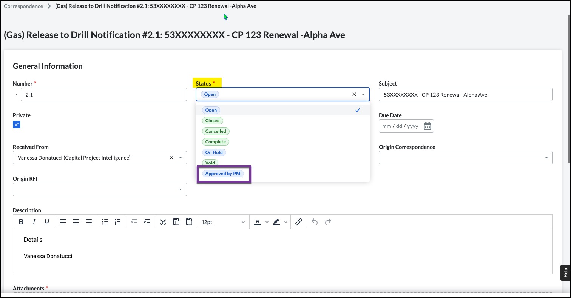
Task: Clear the Received From selection
Action: click(x=171, y=158)
